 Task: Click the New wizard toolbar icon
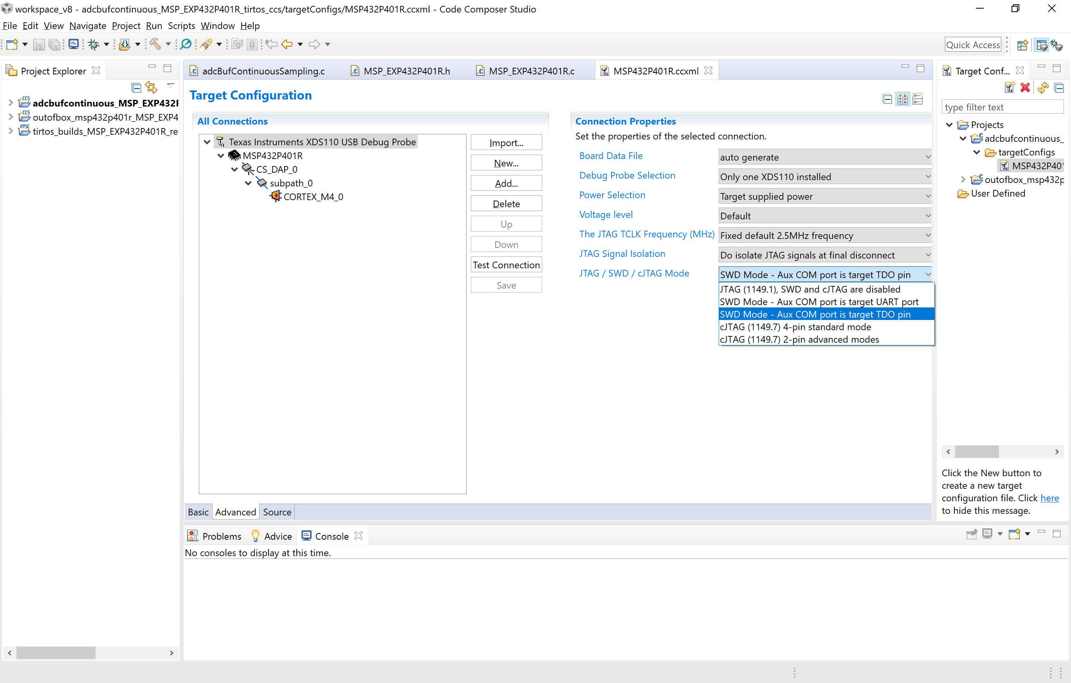[x=12, y=44]
